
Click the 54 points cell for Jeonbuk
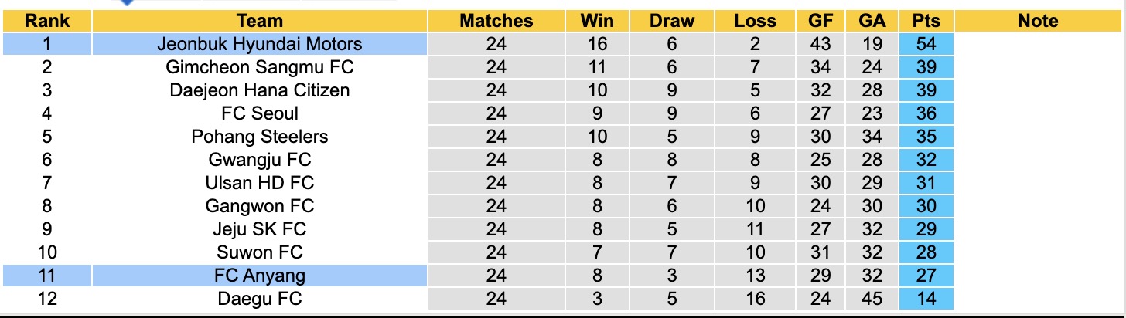point(926,44)
